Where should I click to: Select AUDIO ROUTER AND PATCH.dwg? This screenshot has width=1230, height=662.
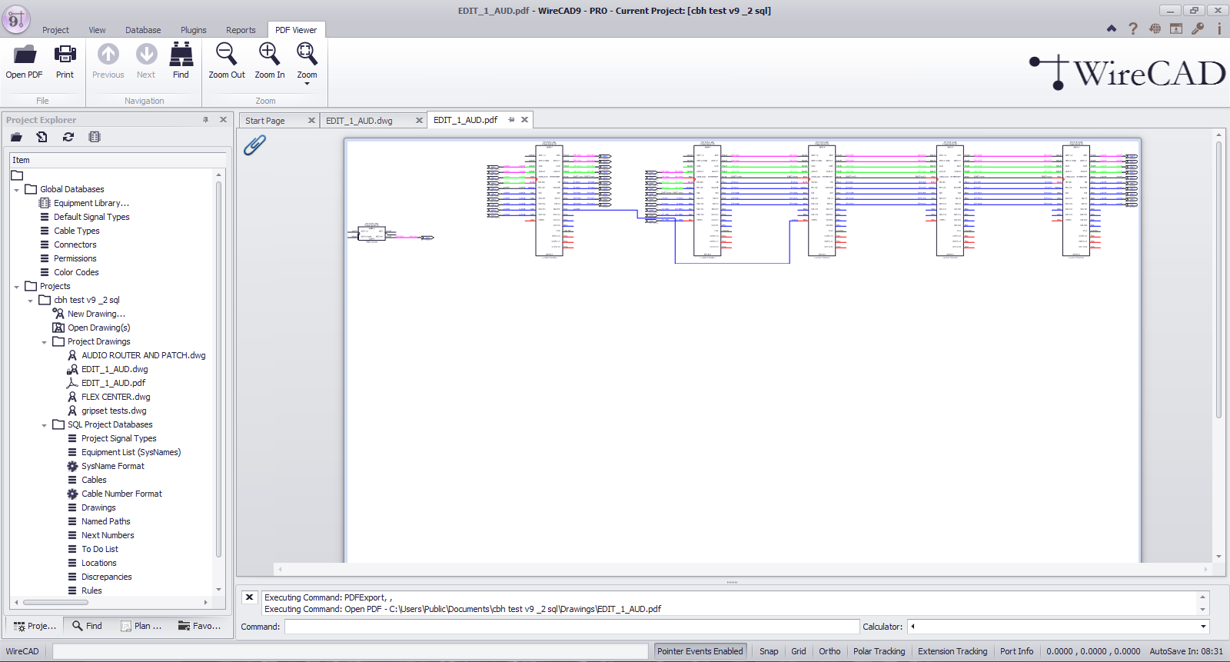(x=144, y=355)
